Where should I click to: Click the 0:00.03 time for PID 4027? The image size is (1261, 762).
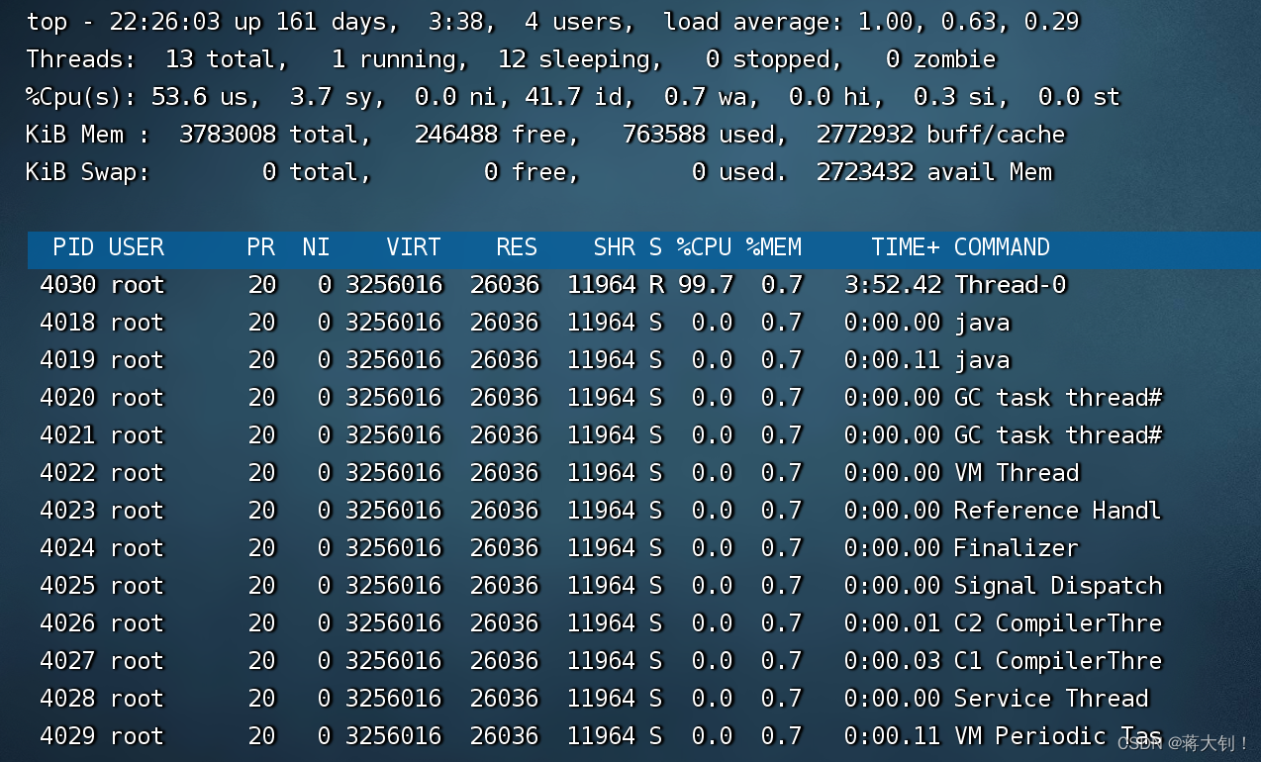[x=893, y=661]
